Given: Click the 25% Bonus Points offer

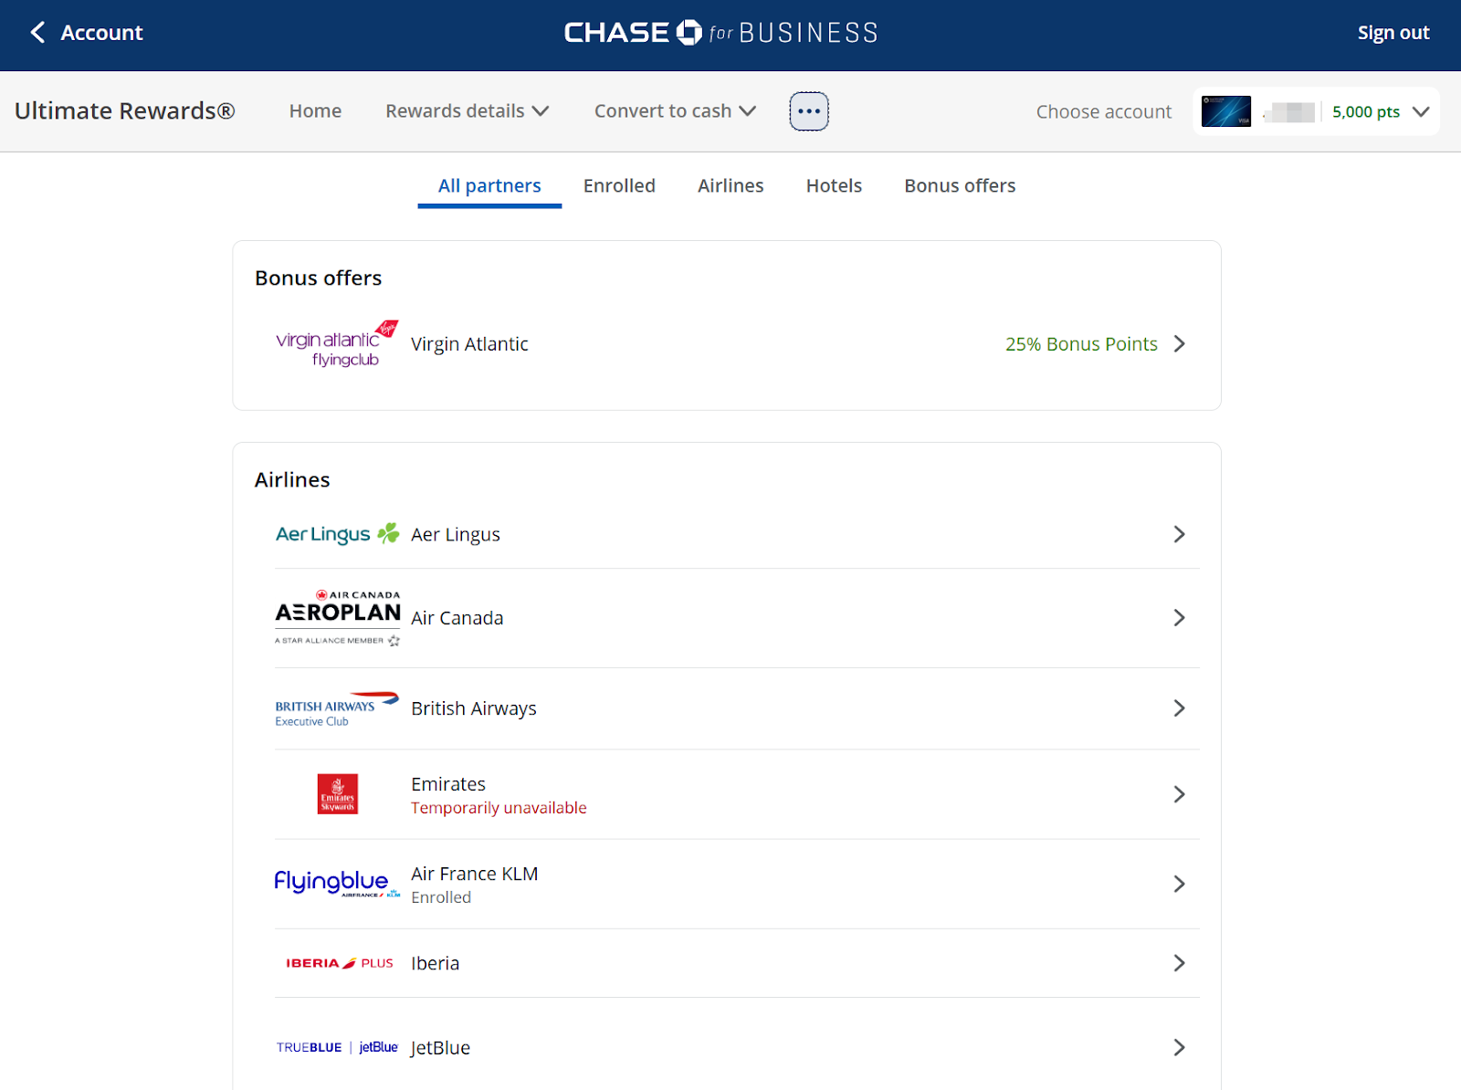Looking at the screenshot, I should click(1081, 344).
